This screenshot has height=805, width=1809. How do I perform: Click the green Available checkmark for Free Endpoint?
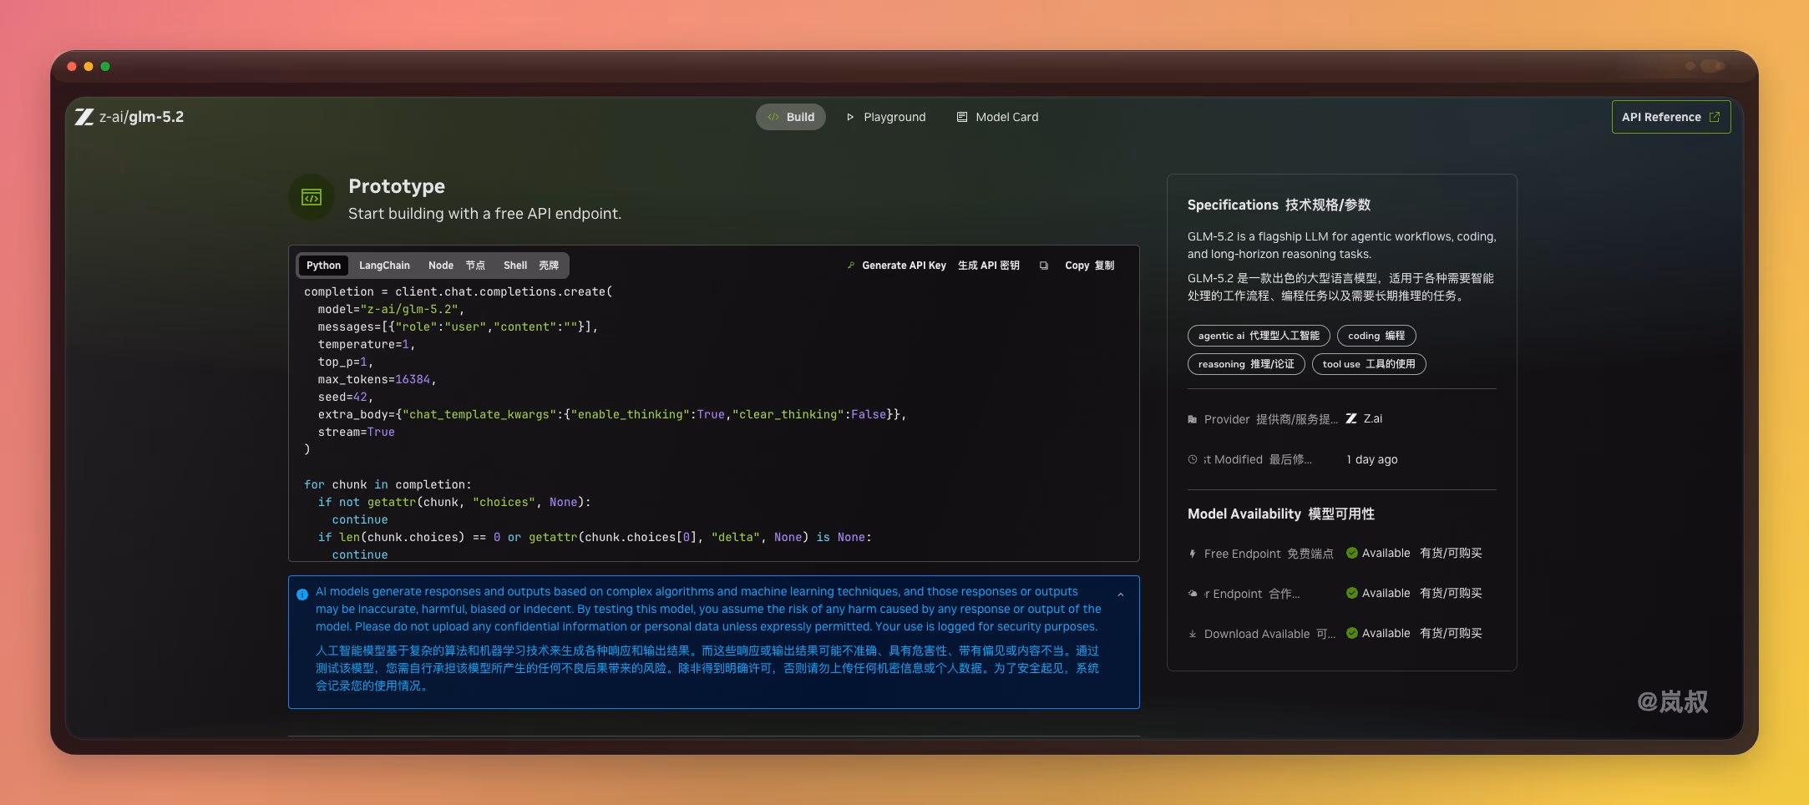tap(1352, 553)
